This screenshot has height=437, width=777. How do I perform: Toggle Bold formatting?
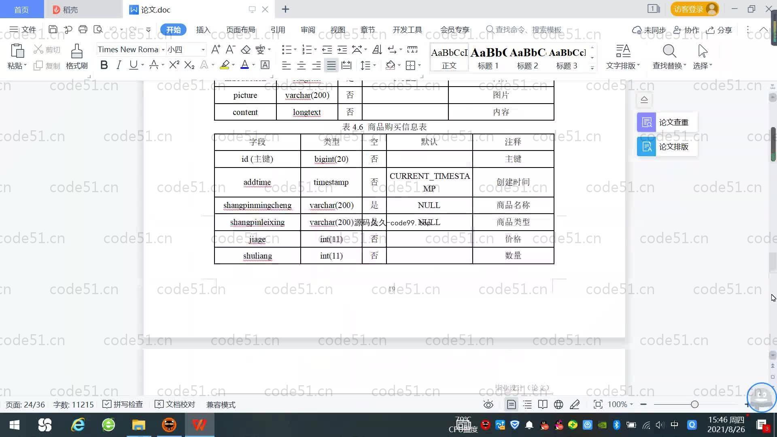pos(104,65)
